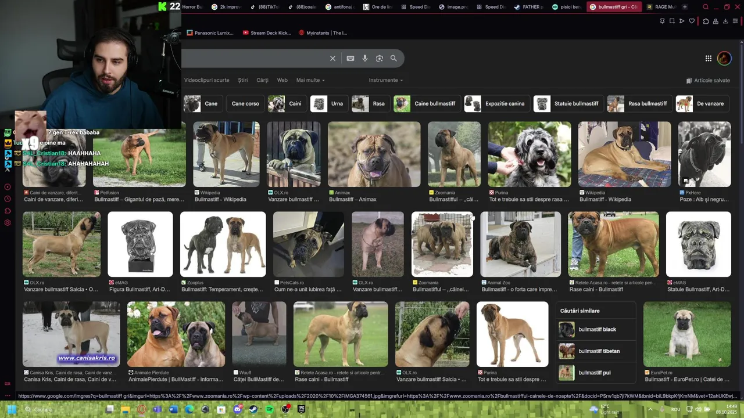This screenshot has height=418, width=744.
Task: Open the Bullmastiff – Animax image result
Action: [x=374, y=154]
